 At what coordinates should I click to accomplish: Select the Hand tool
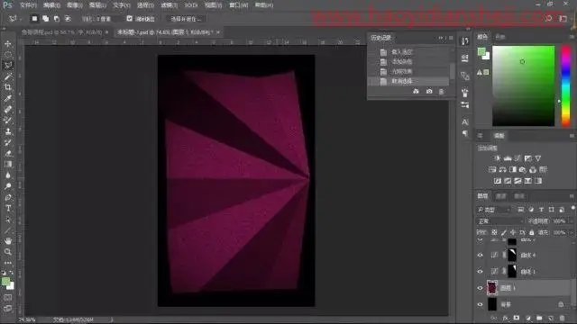(8, 241)
